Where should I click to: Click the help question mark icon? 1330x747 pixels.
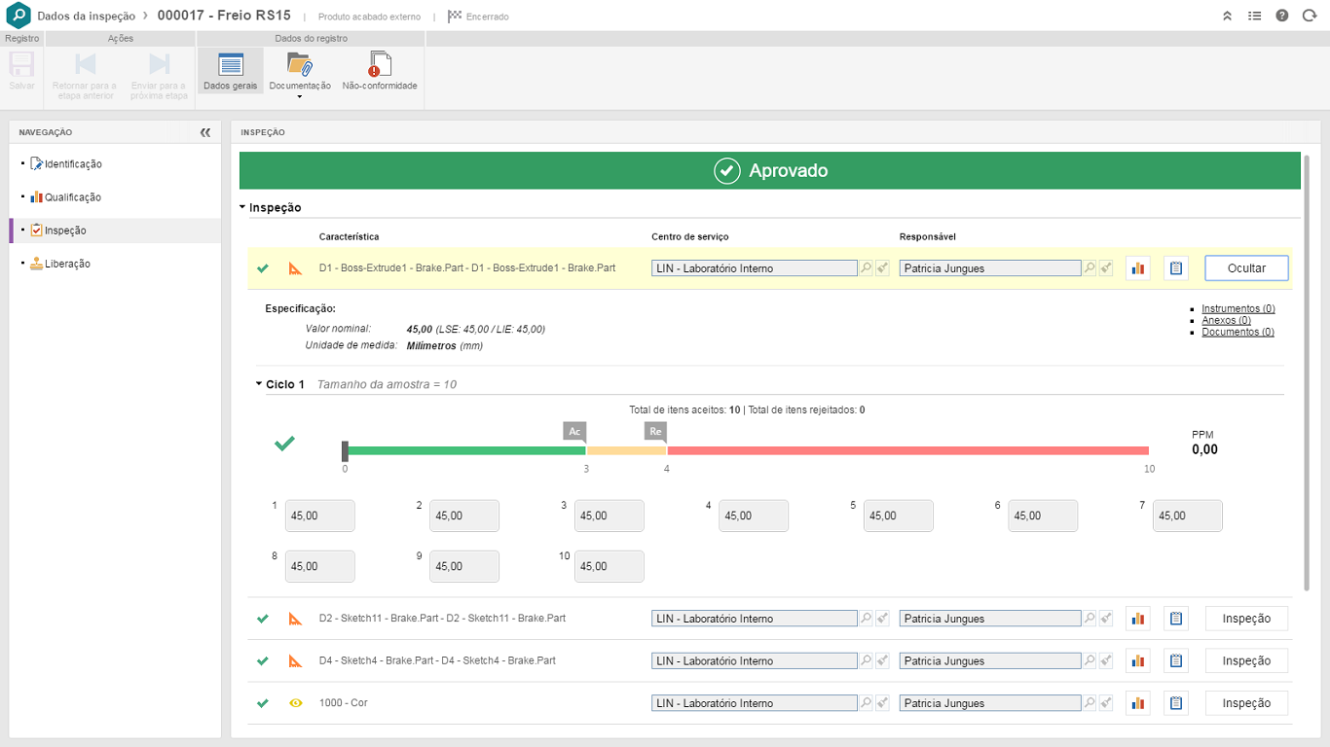[1282, 16]
